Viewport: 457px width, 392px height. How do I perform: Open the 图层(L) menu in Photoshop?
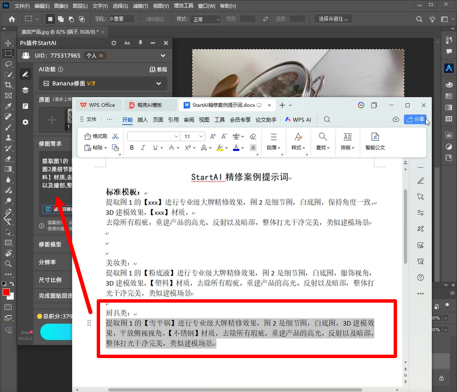80,6
